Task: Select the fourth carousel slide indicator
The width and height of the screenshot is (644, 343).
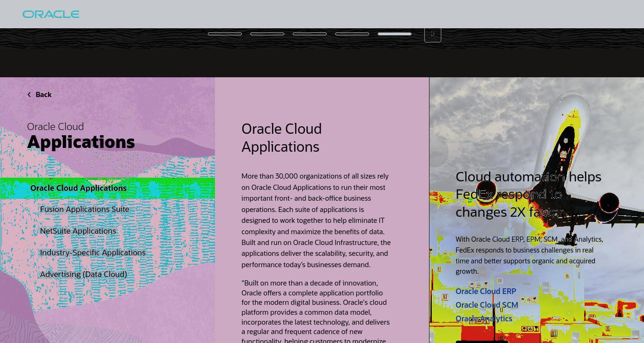Action: click(352, 34)
